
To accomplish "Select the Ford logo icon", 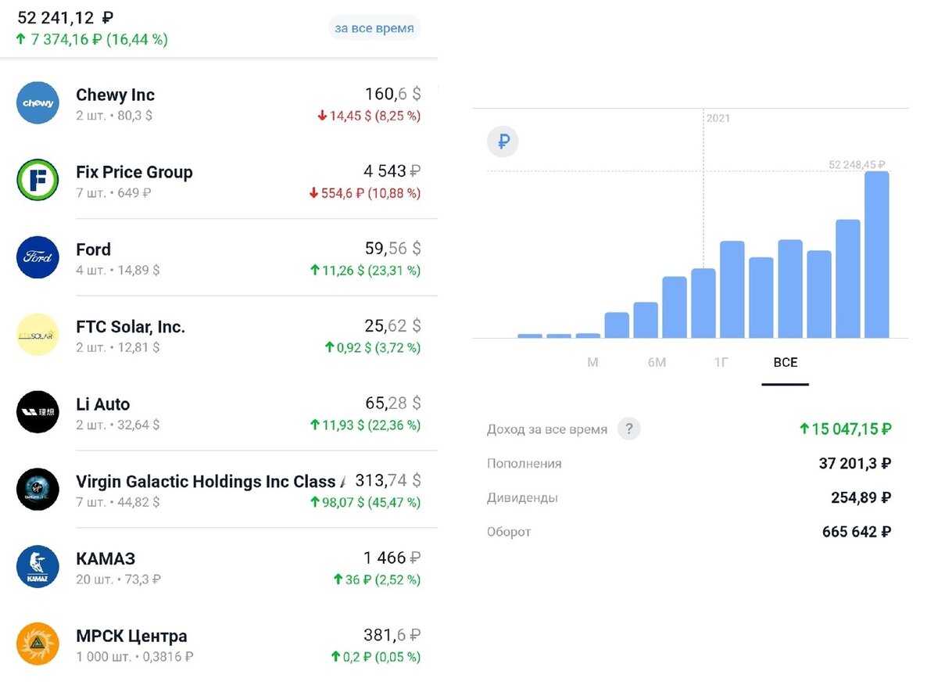I will 38,257.
